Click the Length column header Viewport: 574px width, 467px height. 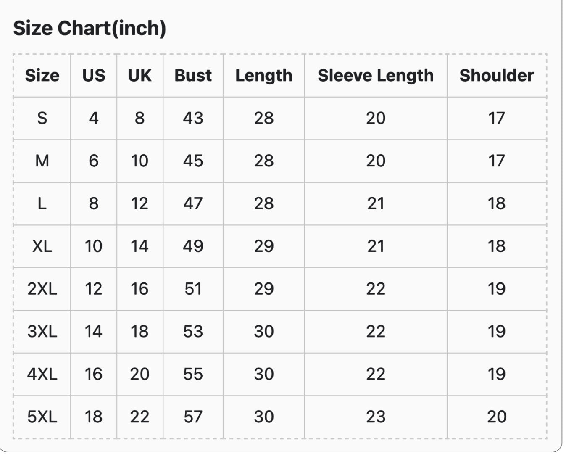coord(264,76)
